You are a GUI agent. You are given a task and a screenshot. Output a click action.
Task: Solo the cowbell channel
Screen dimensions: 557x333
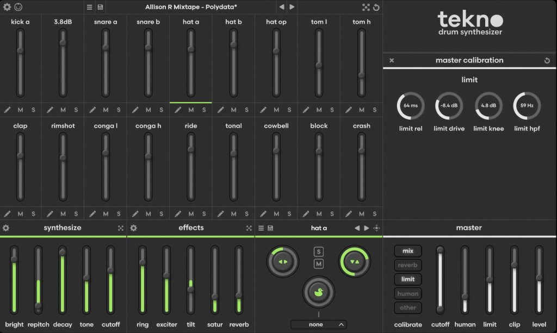[x=289, y=214]
